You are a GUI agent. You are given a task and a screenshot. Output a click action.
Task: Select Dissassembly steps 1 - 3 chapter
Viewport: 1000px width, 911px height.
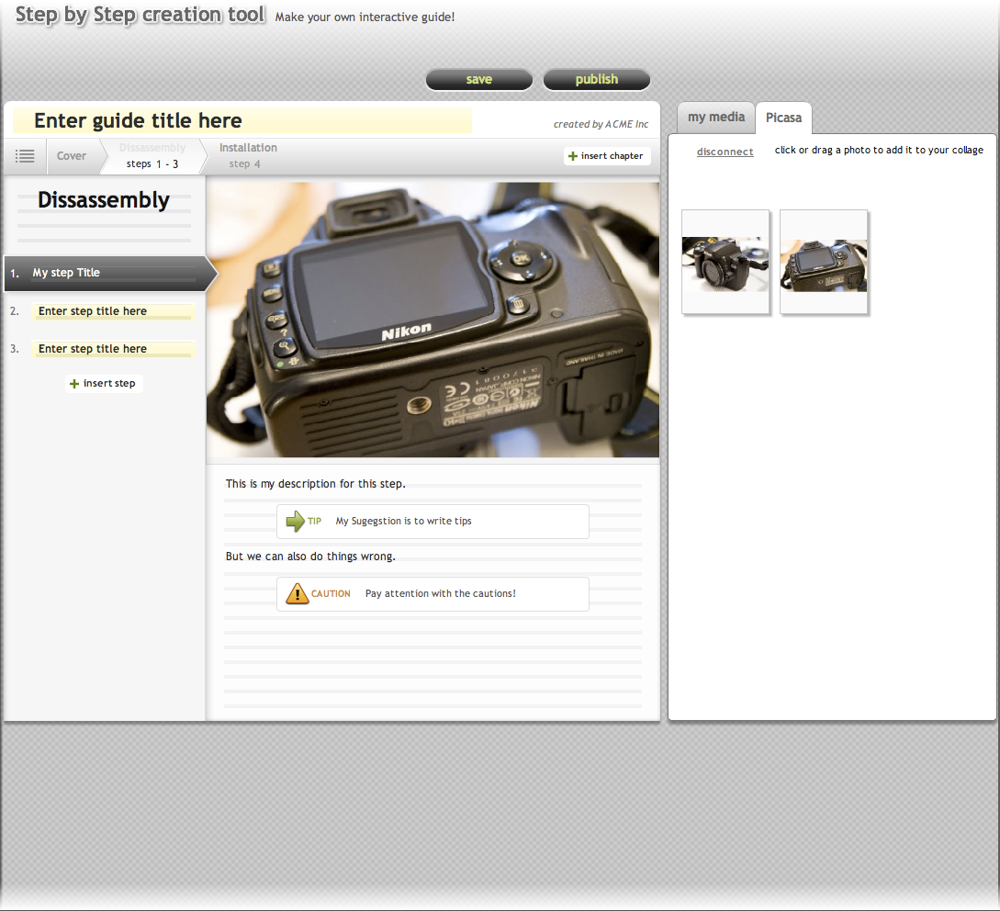(152, 156)
